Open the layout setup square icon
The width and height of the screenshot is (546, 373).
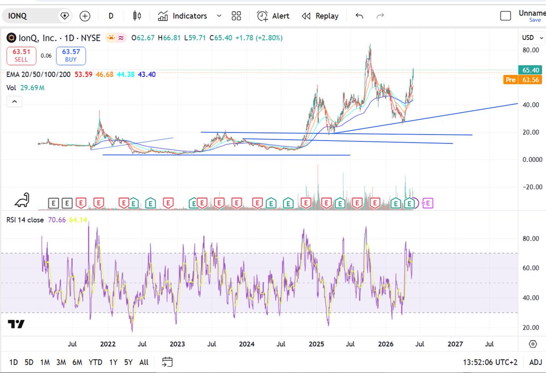506,16
